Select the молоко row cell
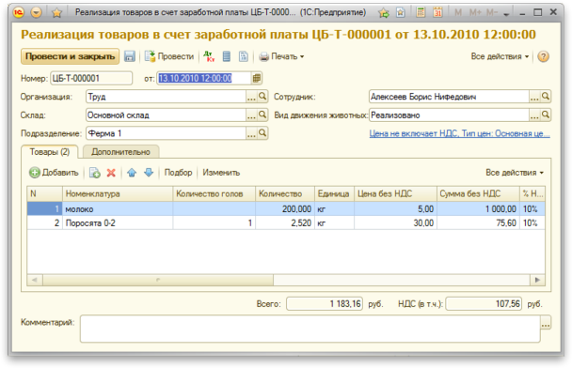This screenshot has width=572, height=368. pos(118,209)
